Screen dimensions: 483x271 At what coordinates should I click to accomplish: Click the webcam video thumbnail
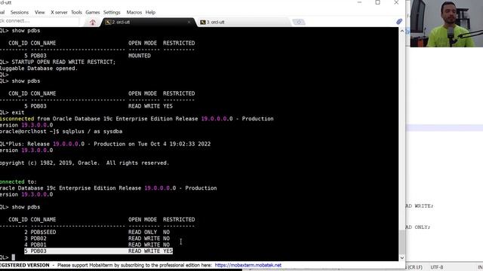click(x=446, y=23)
